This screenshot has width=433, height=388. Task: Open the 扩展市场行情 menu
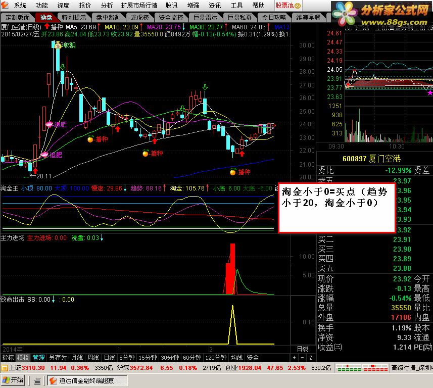tap(139, 5)
